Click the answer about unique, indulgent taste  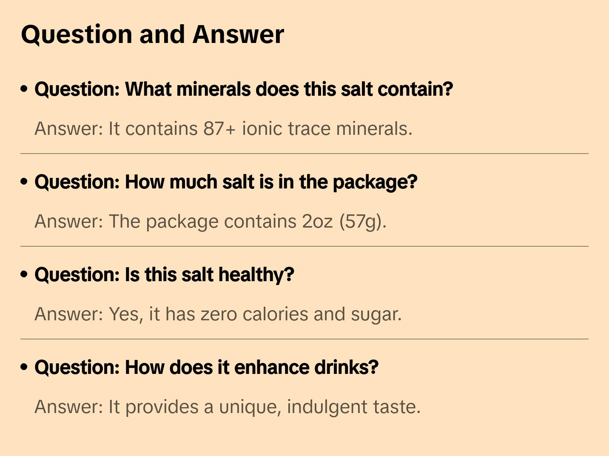227,407
